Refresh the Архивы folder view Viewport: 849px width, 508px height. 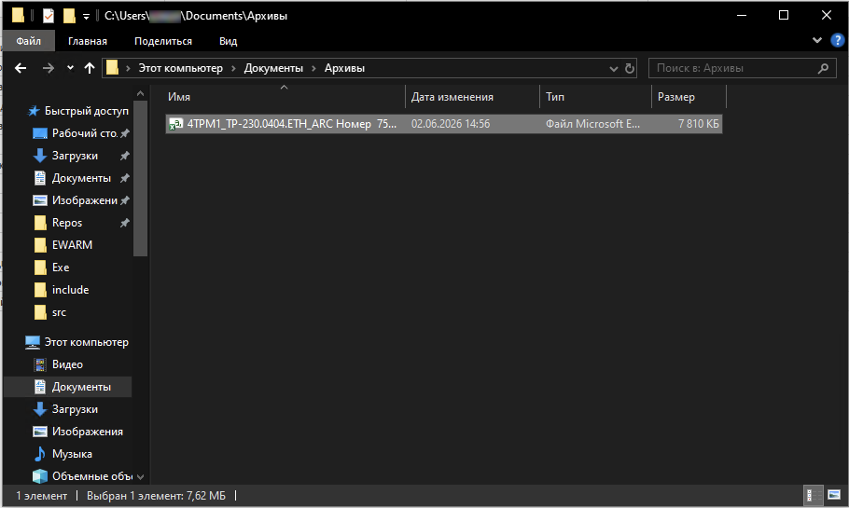(629, 69)
